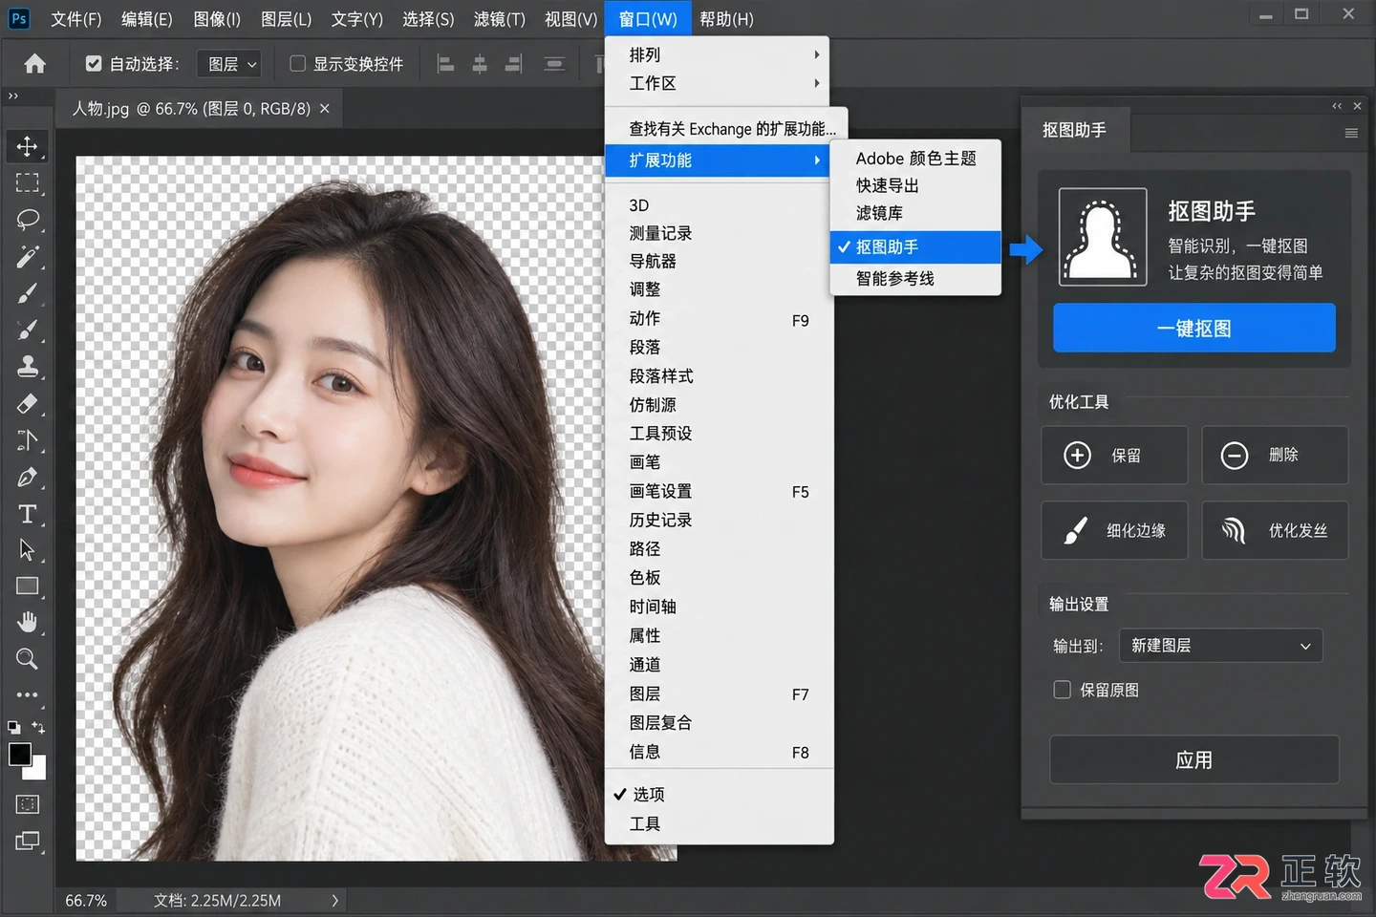
Task: Open the 文件(F) menu
Action: pos(76,19)
